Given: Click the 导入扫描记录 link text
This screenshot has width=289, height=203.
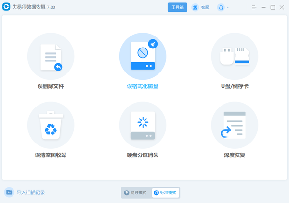Looking at the screenshot, I should tap(31, 192).
